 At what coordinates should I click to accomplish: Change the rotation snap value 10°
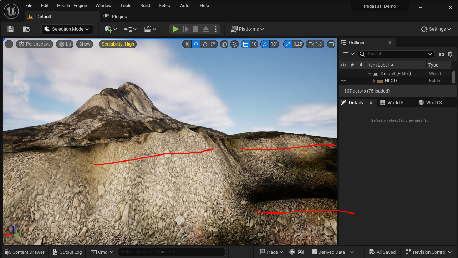[274, 44]
